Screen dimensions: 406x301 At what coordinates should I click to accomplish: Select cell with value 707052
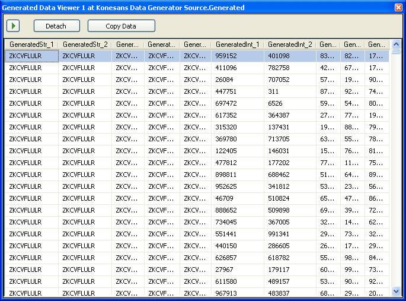click(x=290, y=80)
